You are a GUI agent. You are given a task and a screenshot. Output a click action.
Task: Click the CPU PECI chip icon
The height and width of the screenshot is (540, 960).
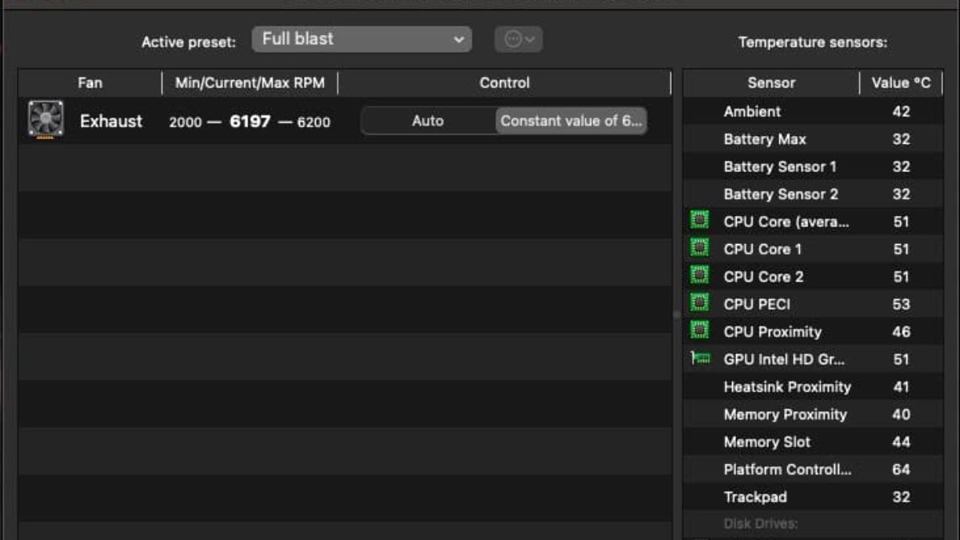click(x=700, y=303)
